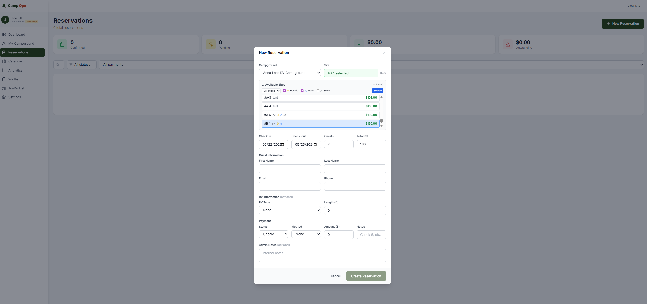Click the Settings gear icon

pyautogui.click(x=4, y=97)
